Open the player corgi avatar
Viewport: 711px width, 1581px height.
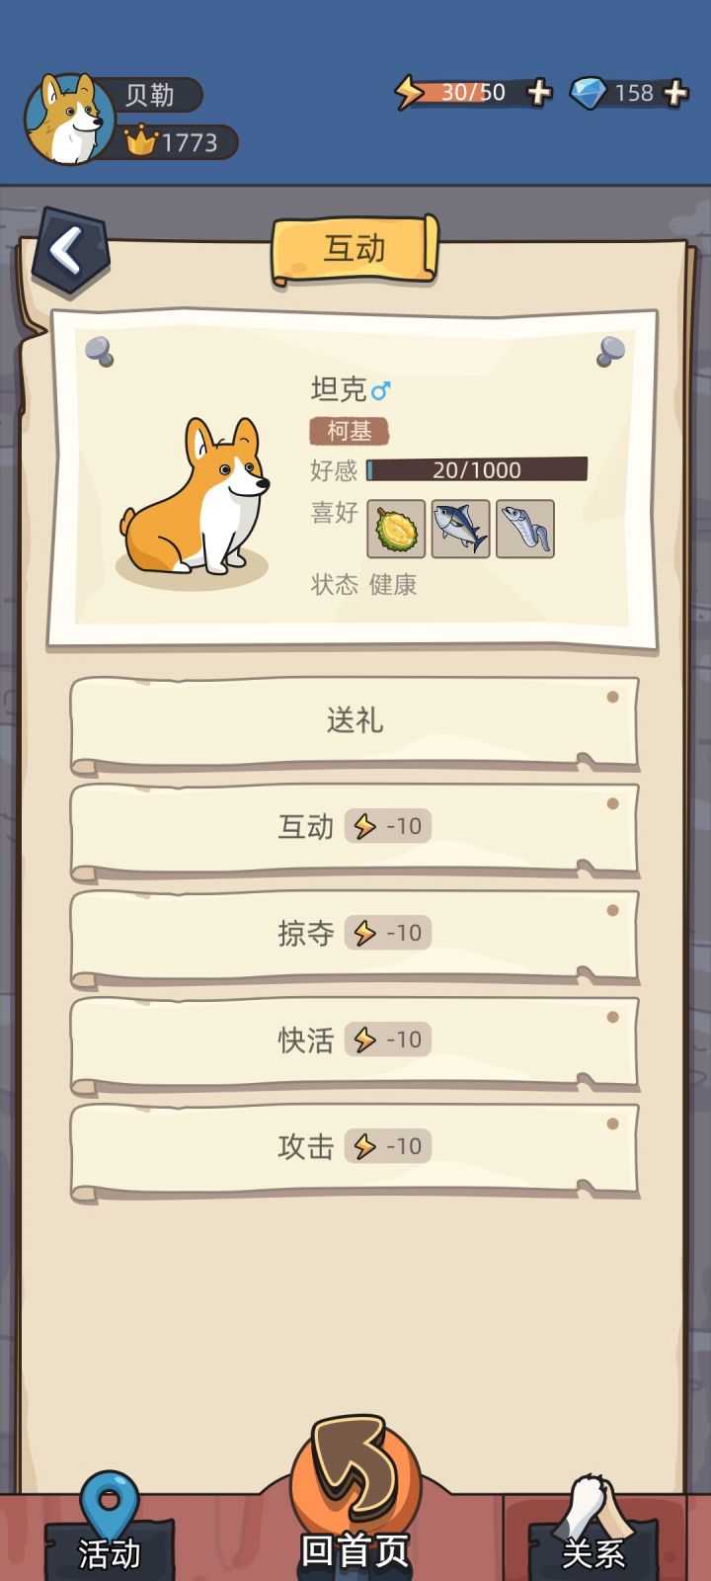69,119
